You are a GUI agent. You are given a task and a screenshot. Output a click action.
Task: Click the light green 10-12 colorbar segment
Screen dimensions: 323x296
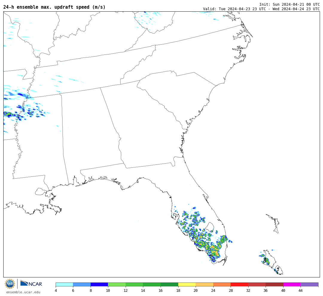pos(117,284)
